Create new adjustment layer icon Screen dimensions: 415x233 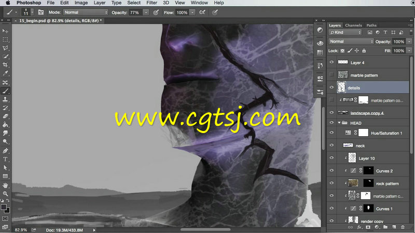377,227
